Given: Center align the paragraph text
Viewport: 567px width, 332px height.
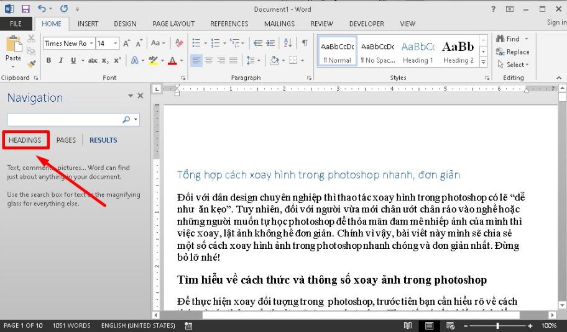Looking at the screenshot, I should (208, 60).
